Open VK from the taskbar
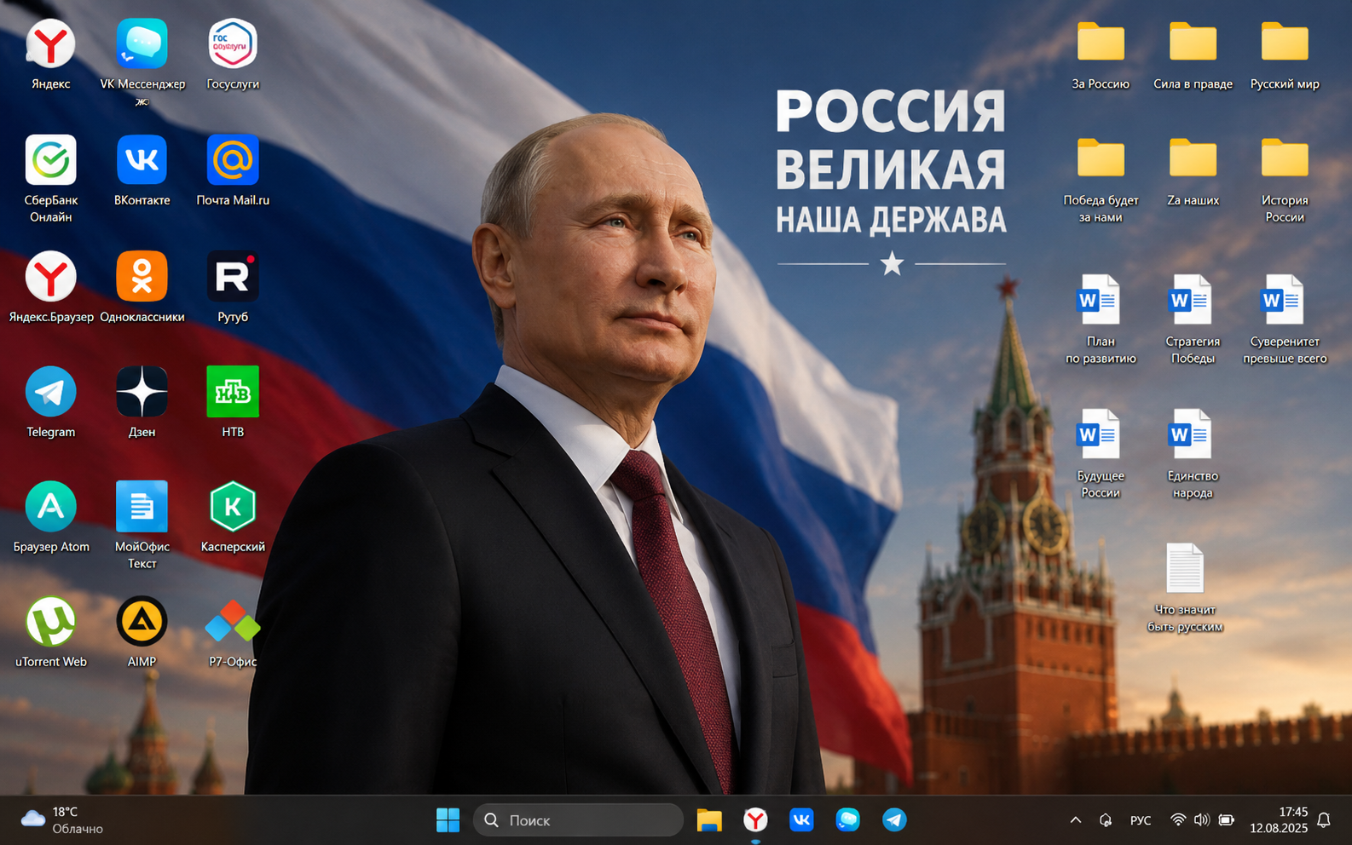The image size is (1352, 845). (801, 820)
